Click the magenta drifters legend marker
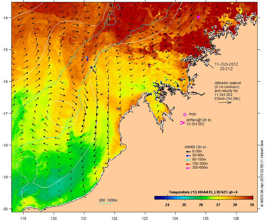Viewport: 266px width, 221px height. (183, 123)
